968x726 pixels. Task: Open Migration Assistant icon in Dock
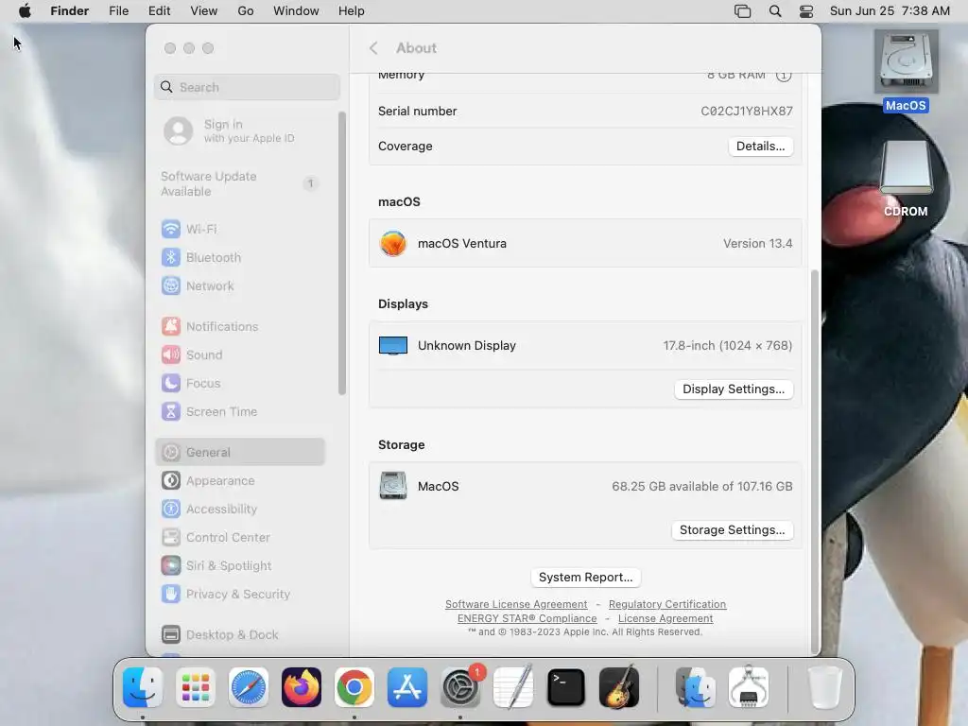point(695,687)
